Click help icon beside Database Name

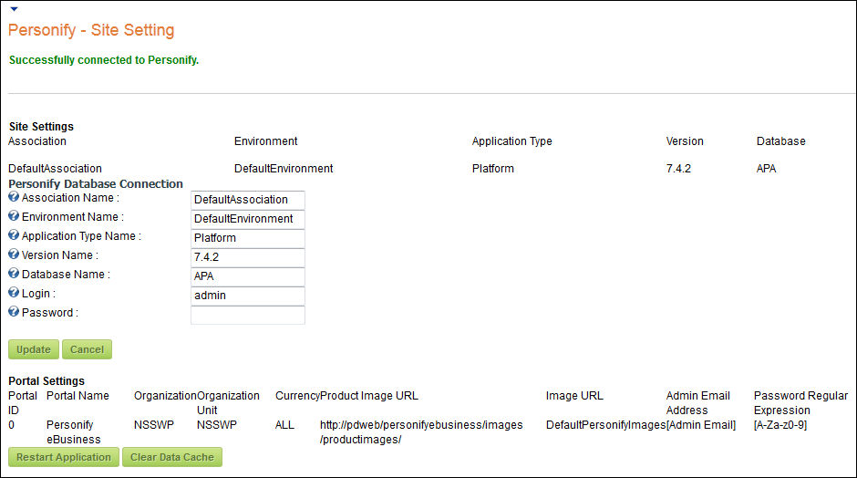pos(14,274)
